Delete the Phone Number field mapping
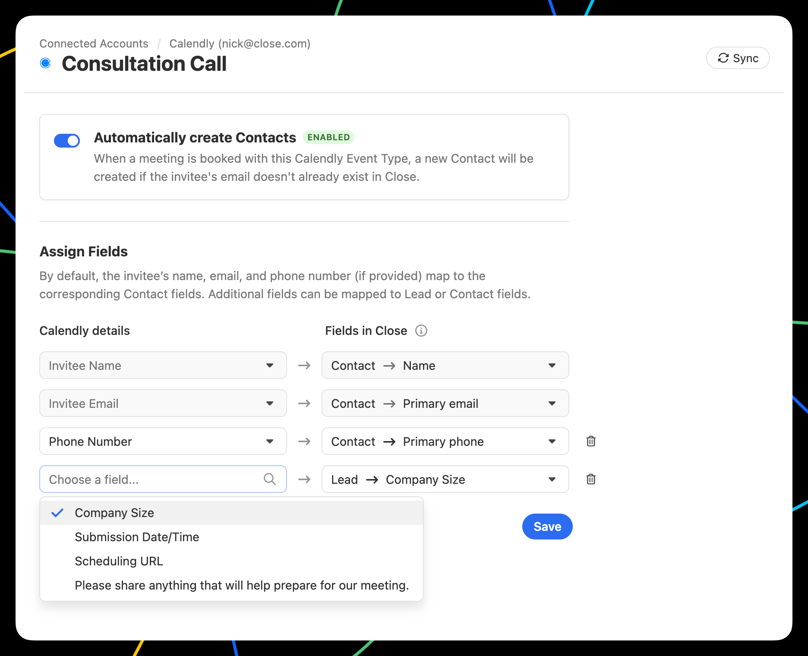This screenshot has height=656, width=808. (x=591, y=441)
